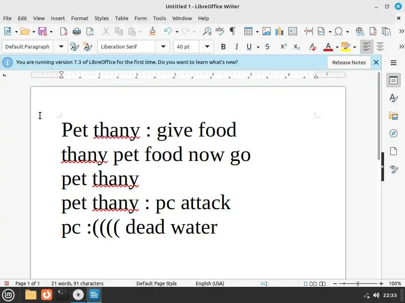
Task: Undo the last action
Action: click(x=168, y=32)
